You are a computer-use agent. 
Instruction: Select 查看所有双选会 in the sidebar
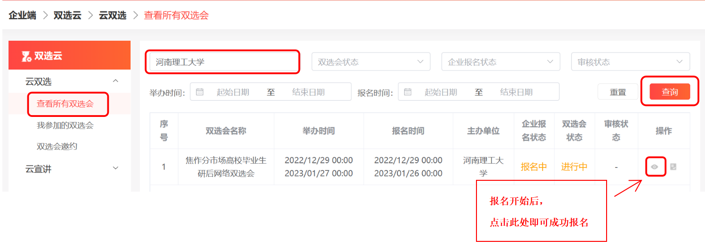pos(65,104)
